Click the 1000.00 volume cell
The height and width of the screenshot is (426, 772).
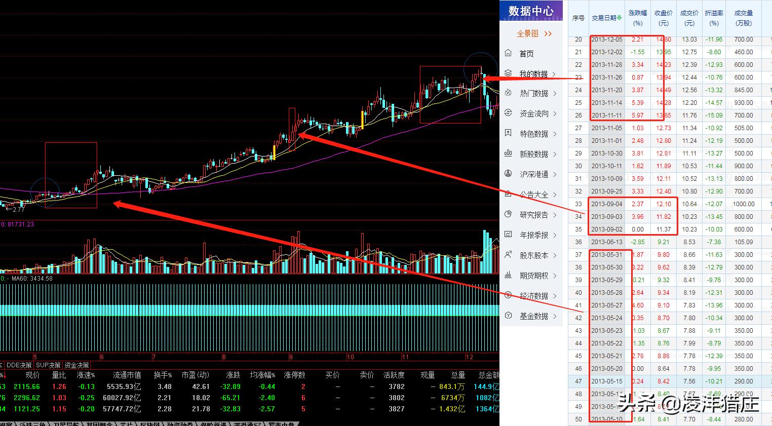(744, 204)
